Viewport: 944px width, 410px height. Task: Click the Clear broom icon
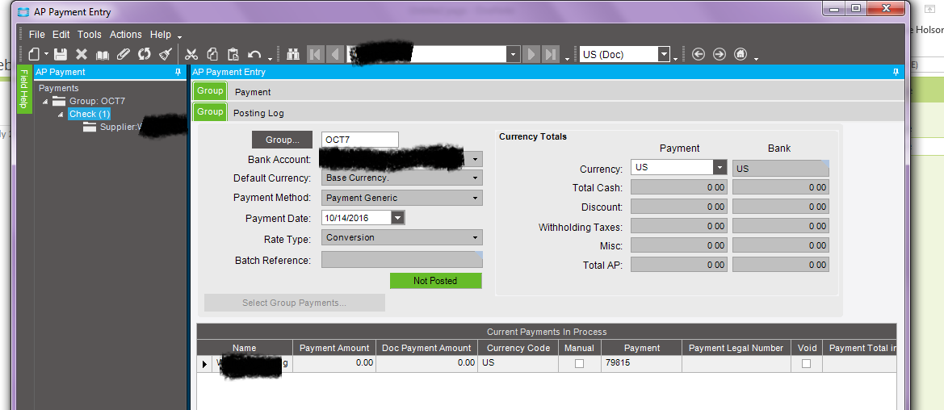166,54
